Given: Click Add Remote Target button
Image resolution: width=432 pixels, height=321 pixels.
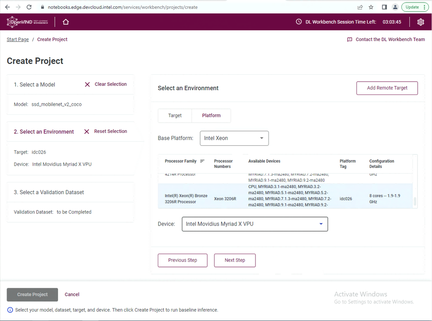Looking at the screenshot, I should (387, 88).
